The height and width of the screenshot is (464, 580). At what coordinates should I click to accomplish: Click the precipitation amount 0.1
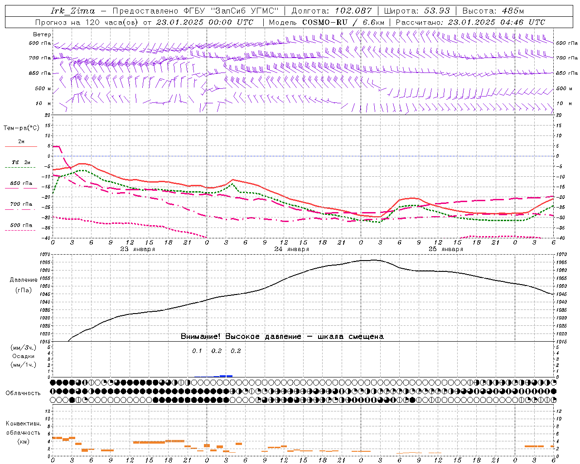point(197,351)
